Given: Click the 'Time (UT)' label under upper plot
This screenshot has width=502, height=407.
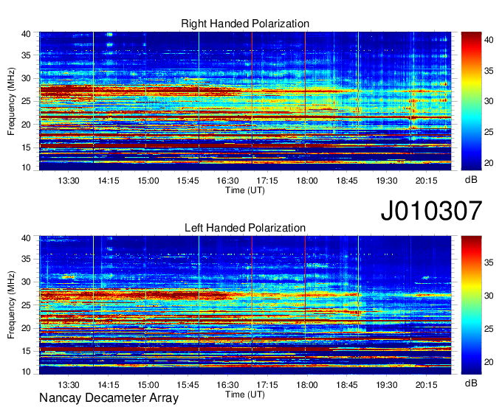Looking at the screenshot, I should tap(245, 190).
